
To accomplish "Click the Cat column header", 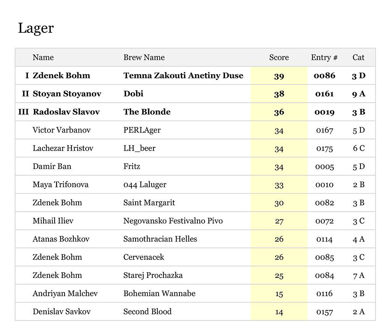I will coord(358,57).
